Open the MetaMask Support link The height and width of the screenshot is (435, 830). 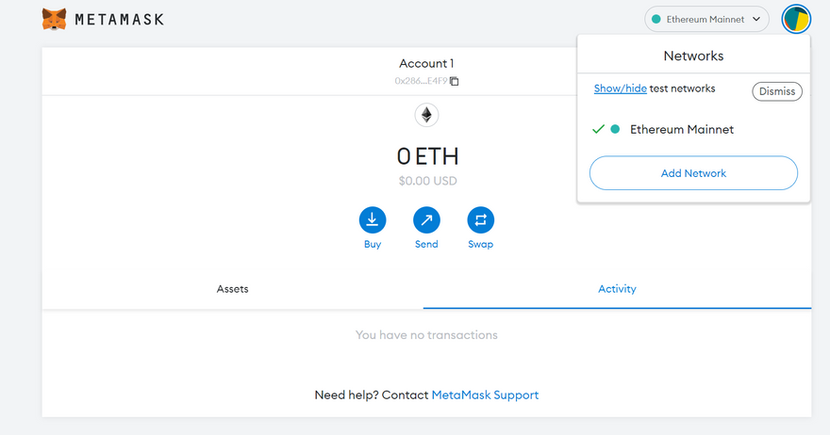(x=485, y=395)
